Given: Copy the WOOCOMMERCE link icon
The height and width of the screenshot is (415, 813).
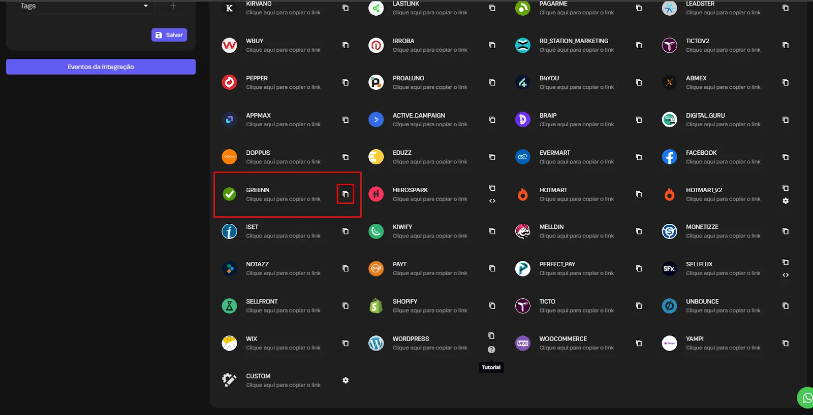Looking at the screenshot, I should coord(639,343).
